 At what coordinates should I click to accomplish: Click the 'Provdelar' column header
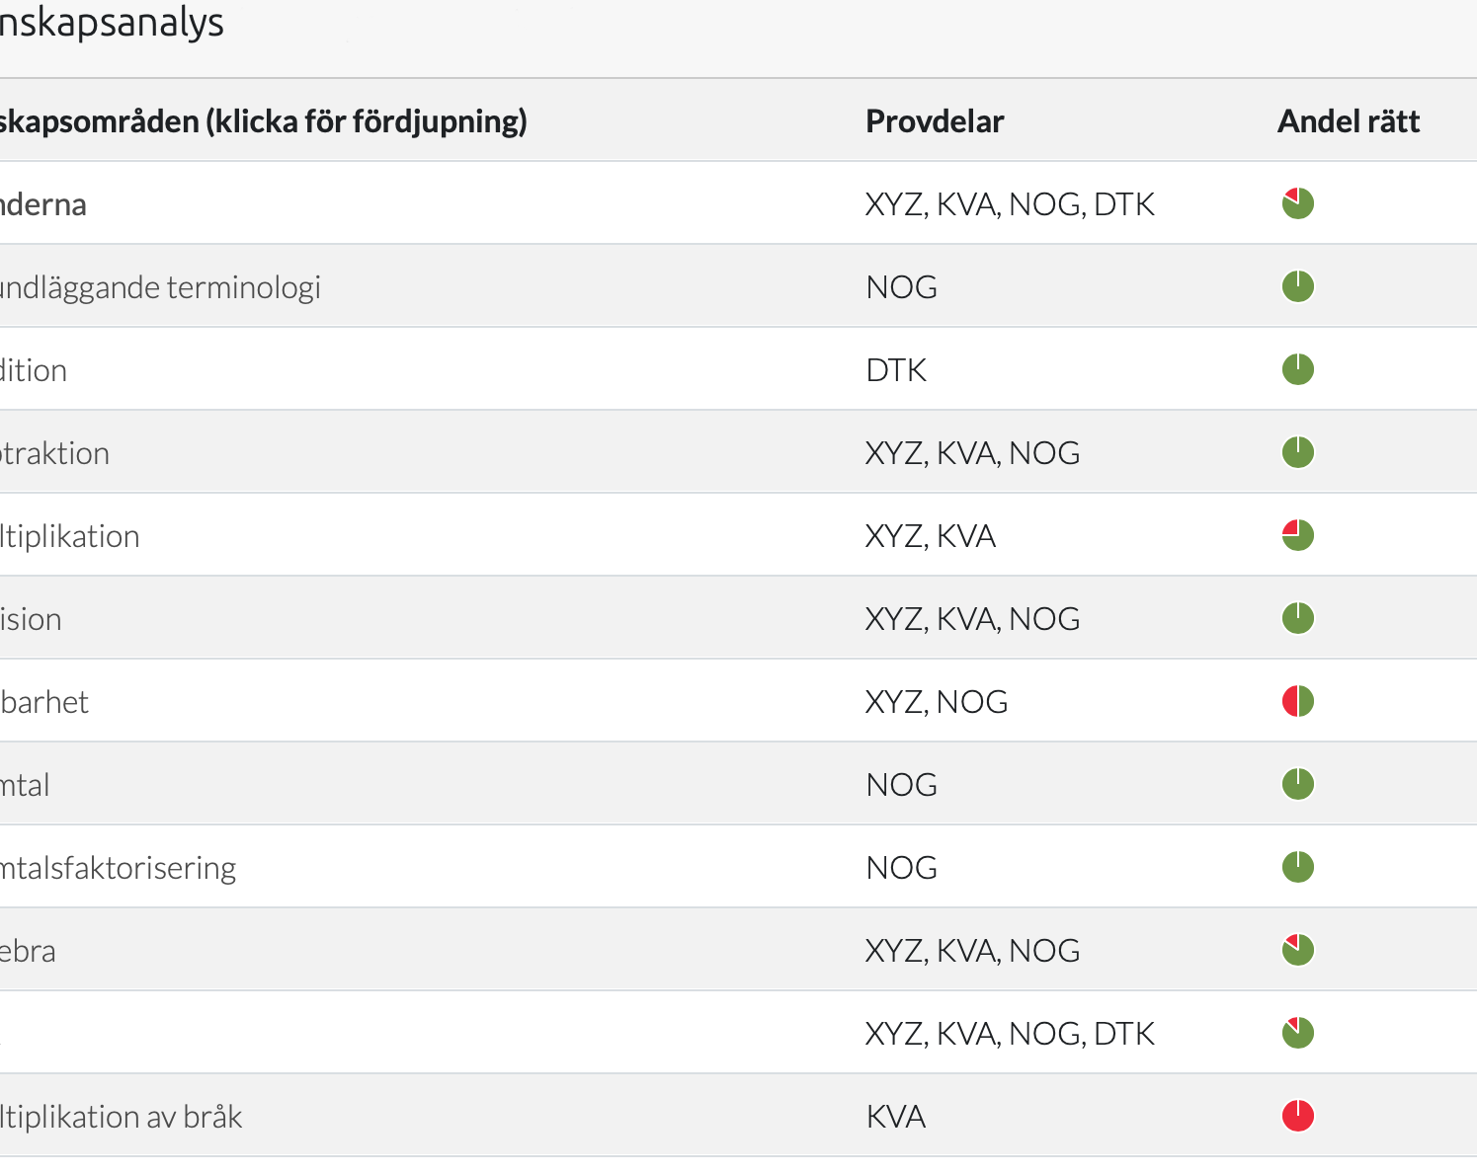pyautogui.click(x=935, y=121)
